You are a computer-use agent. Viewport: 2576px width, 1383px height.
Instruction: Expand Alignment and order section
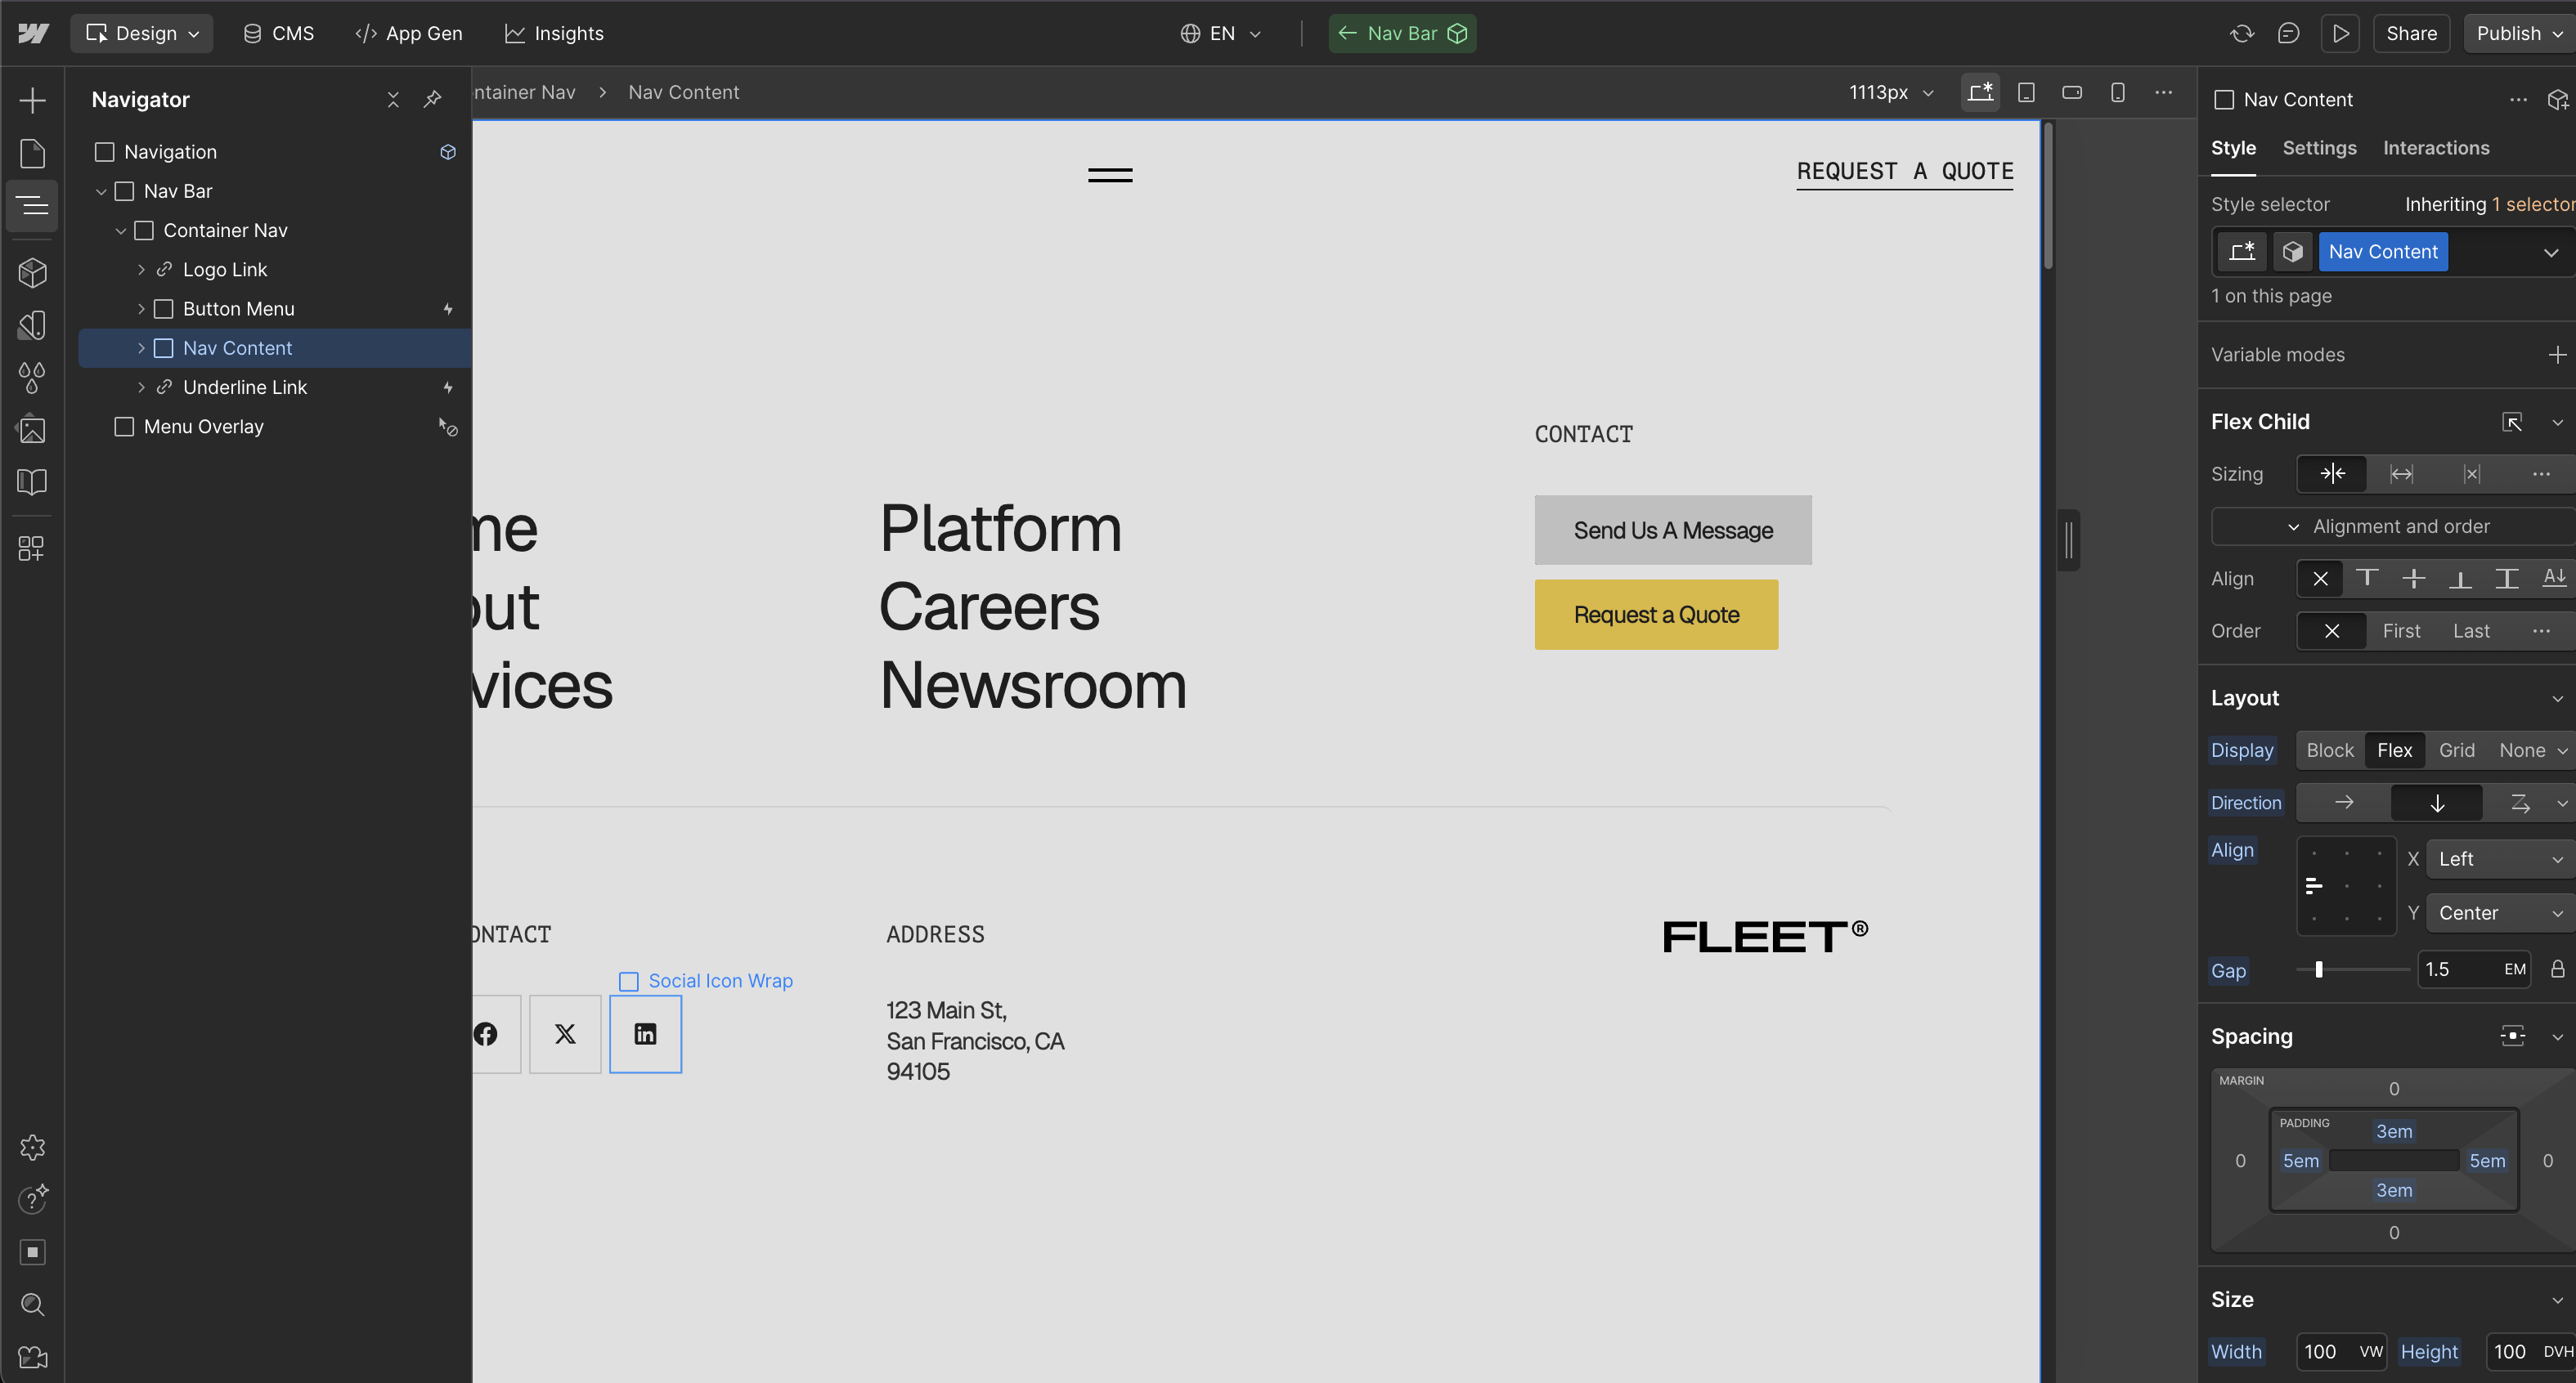2391,526
